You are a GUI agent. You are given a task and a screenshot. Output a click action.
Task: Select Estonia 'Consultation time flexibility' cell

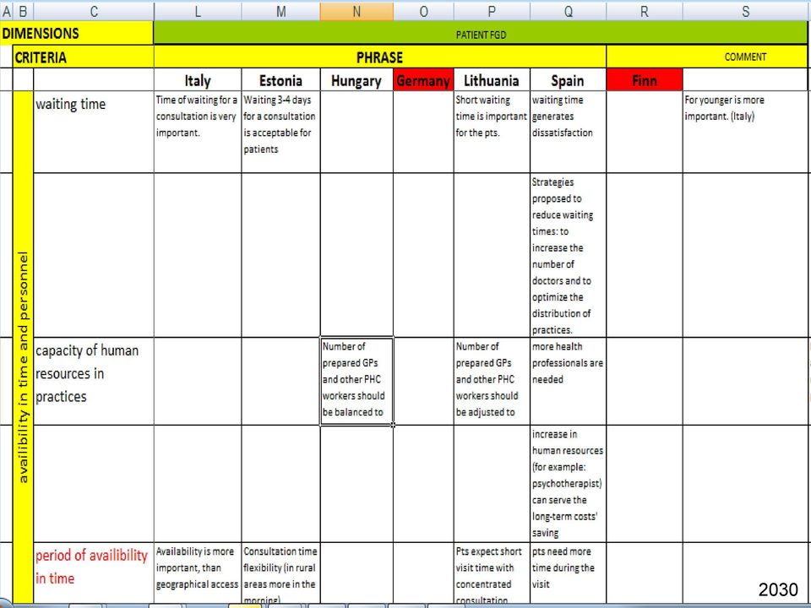[280, 573]
